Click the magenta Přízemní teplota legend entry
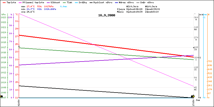This screenshot has width=214, height=107. click(31, 2)
